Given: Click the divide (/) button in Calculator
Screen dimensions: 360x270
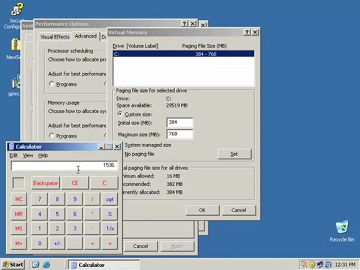Looking at the screenshot, I should (x=92, y=199).
